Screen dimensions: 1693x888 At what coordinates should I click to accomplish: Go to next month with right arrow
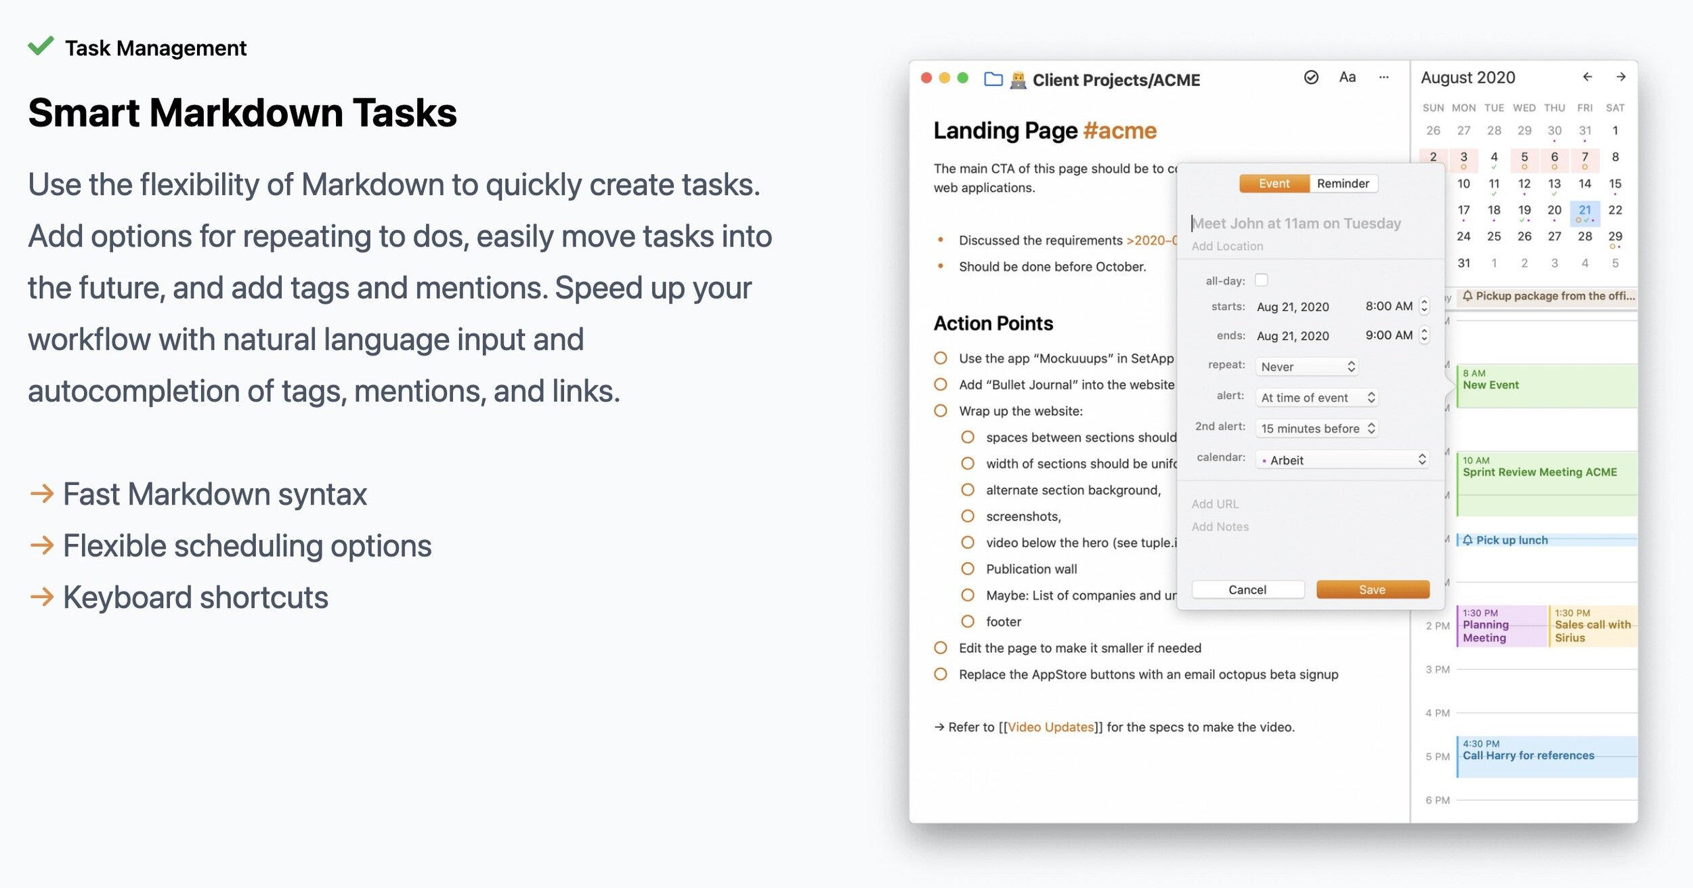pyautogui.click(x=1621, y=77)
